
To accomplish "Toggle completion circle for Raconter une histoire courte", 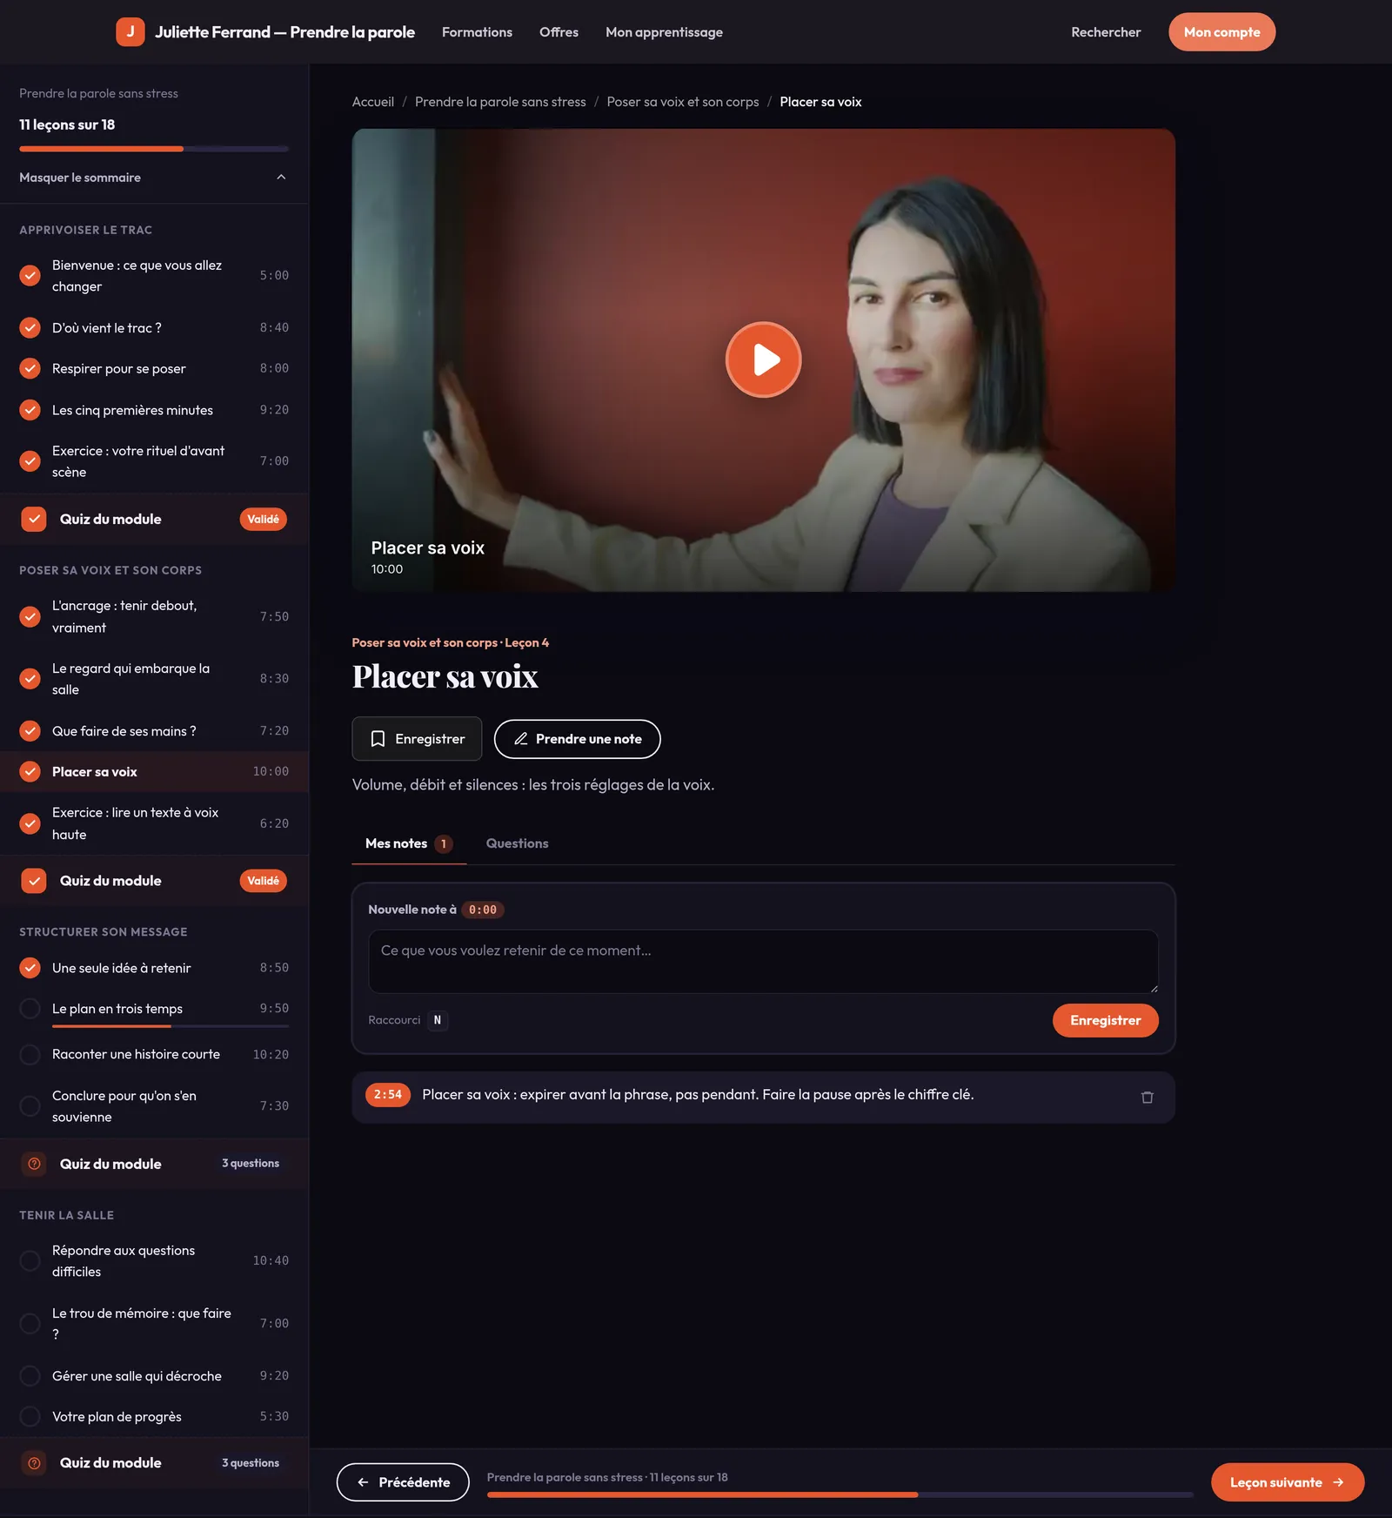I will tap(30, 1054).
